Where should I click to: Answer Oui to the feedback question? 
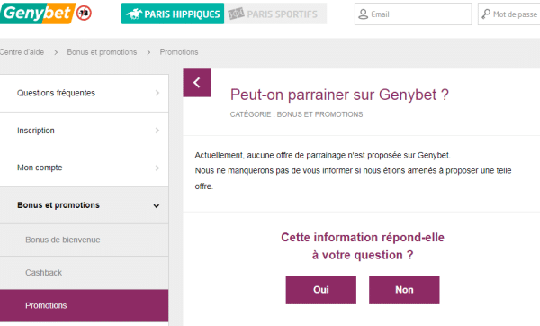321,290
